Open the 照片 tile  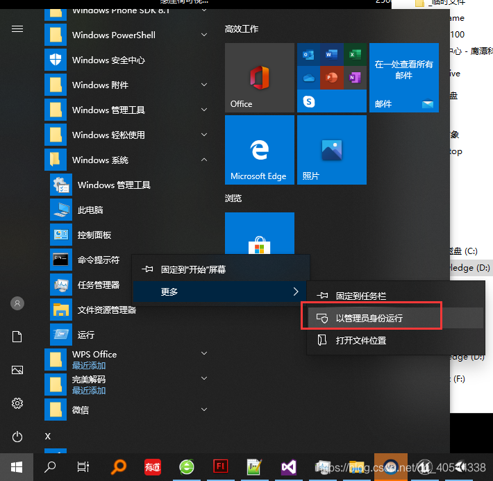pyautogui.click(x=332, y=150)
